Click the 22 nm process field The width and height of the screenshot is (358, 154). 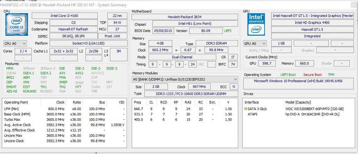[x=117, y=16]
